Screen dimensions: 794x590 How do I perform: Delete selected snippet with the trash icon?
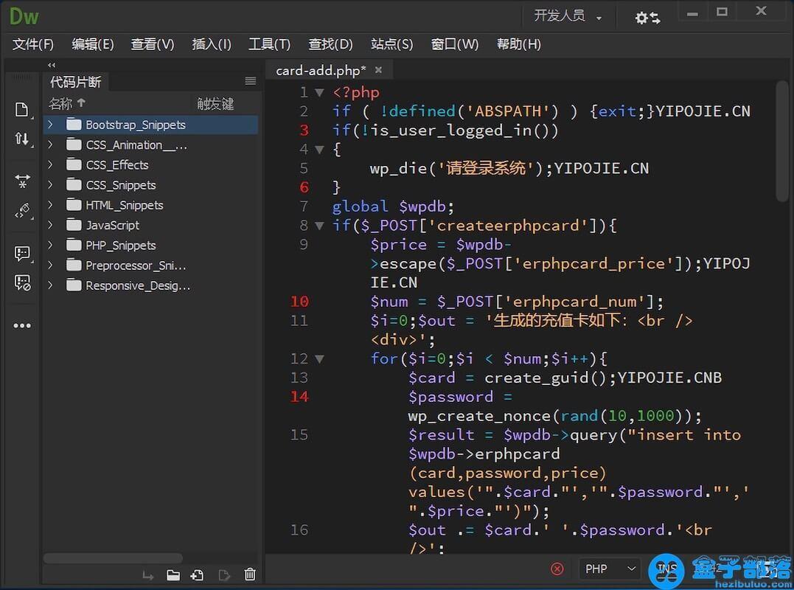pyautogui.click(x=250, y=575)
